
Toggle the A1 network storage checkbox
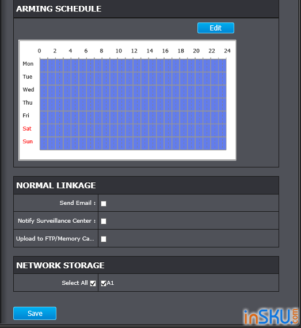click(104, 283)
